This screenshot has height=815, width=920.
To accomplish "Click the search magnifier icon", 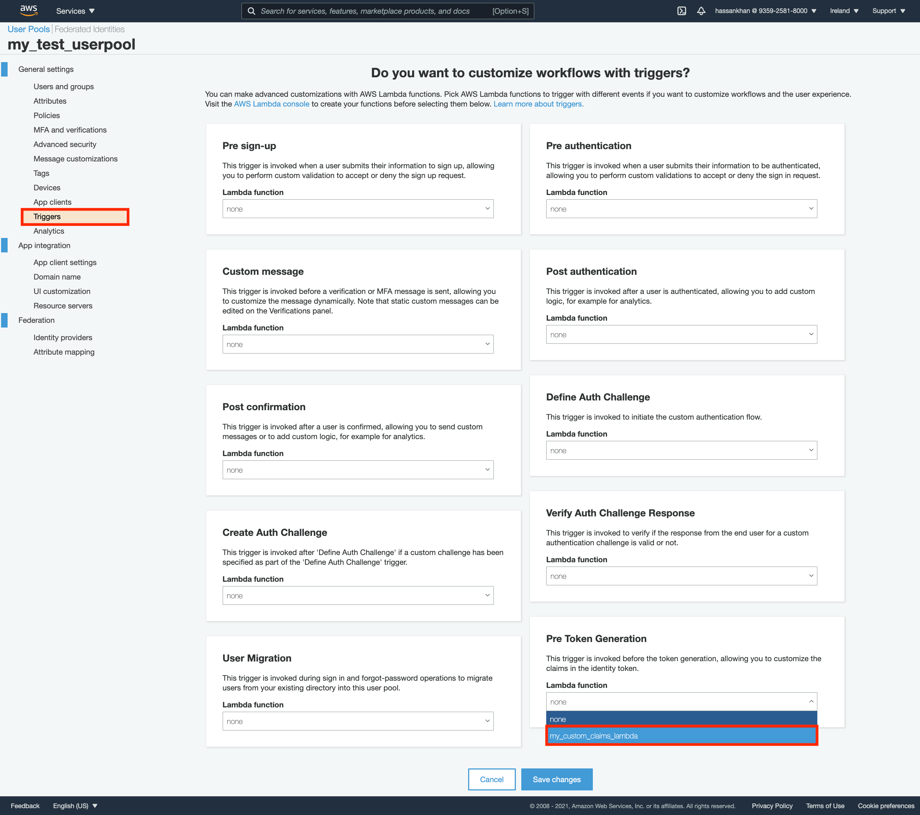I will 252,11.
